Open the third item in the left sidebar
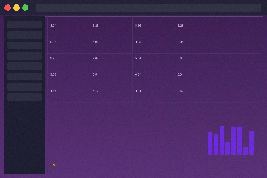This screenshot has height=178, width=267. tap(25, 45)
